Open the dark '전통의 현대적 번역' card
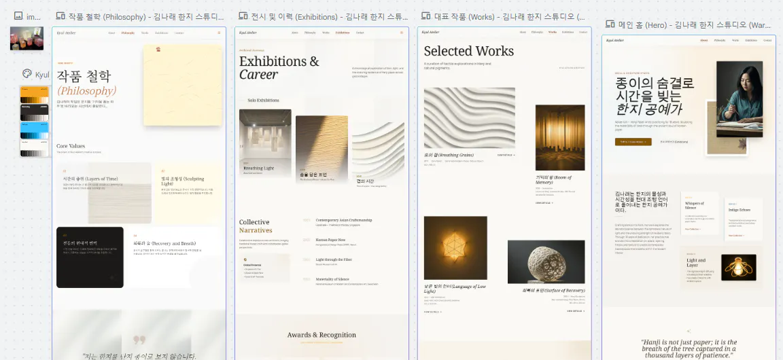The width and height of the screenshot is (783, 360). pyautogui.click(x=90, y=257)
